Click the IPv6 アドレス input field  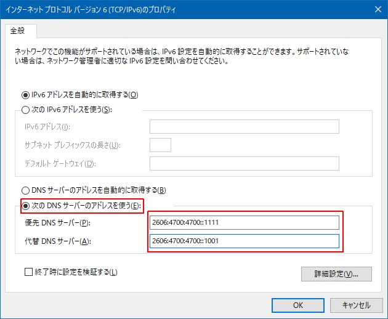click(245, 127)
